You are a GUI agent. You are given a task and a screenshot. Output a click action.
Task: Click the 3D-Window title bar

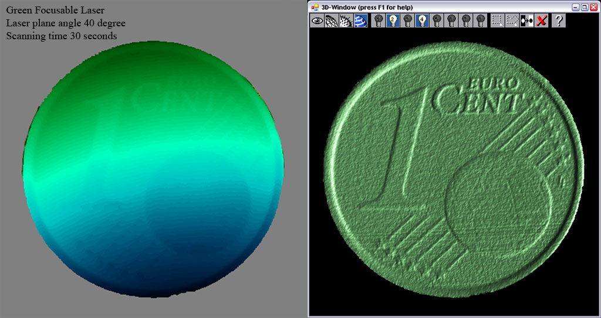440,7
